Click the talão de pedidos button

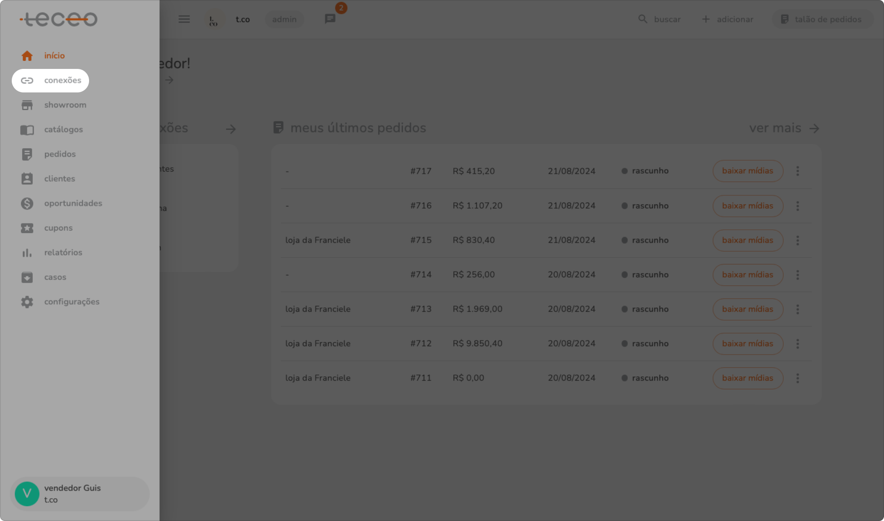[x=821, y=19]
